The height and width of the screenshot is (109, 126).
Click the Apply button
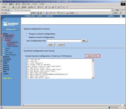click(50, 45)
